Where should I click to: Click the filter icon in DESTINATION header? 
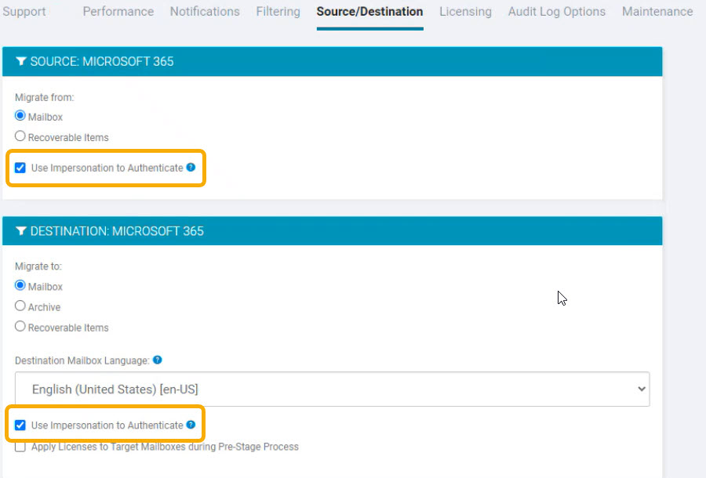pos(21,231)
